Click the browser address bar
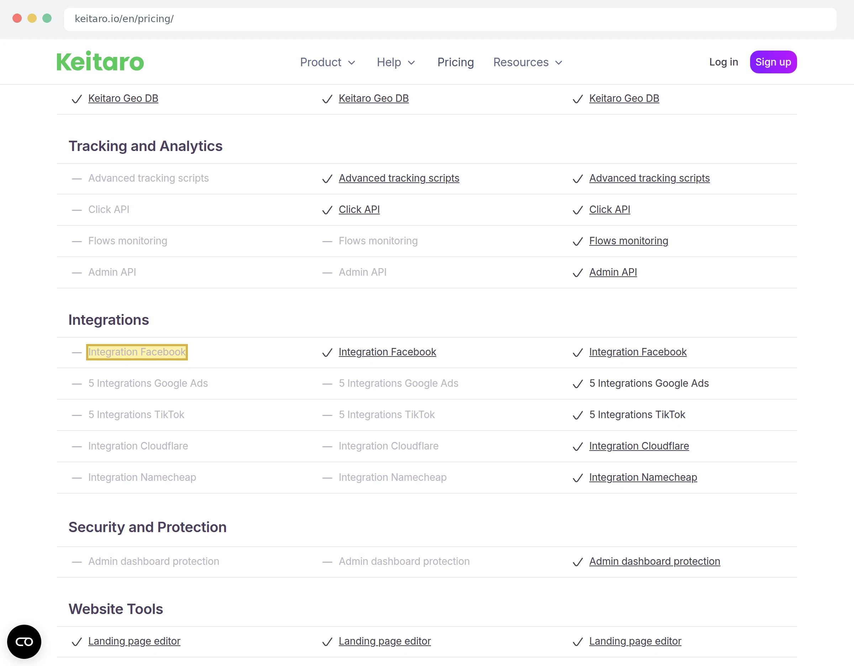 (450, 19)
